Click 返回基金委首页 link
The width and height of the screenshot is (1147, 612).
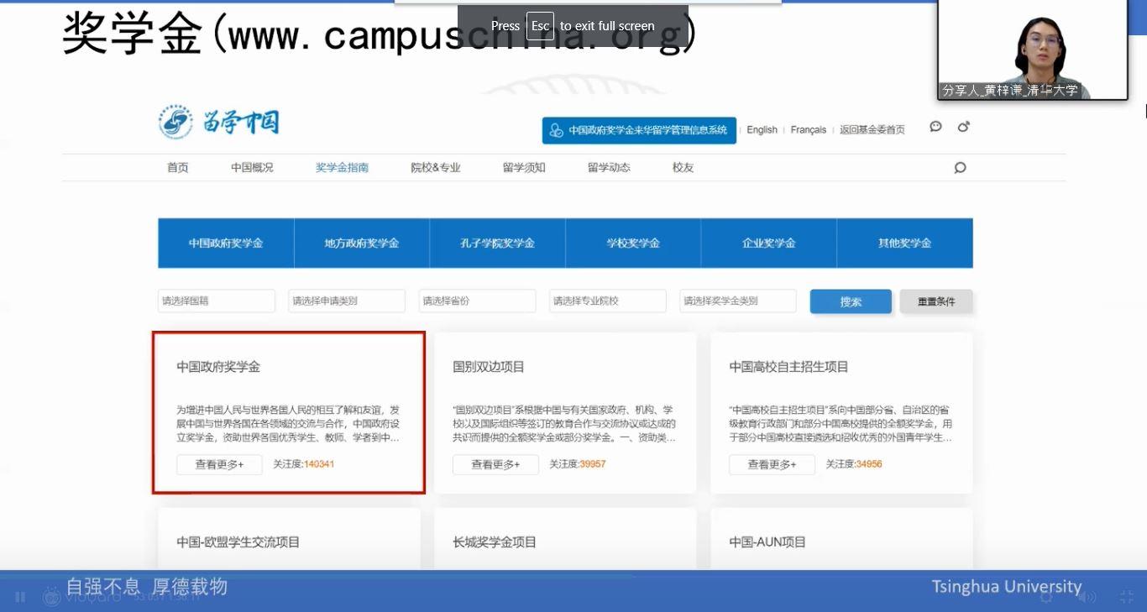872,130
